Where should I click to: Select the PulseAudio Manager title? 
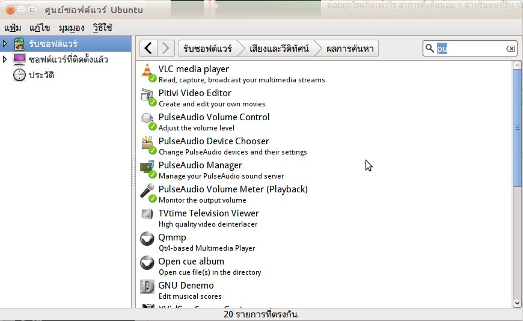(x=200, y=165)
